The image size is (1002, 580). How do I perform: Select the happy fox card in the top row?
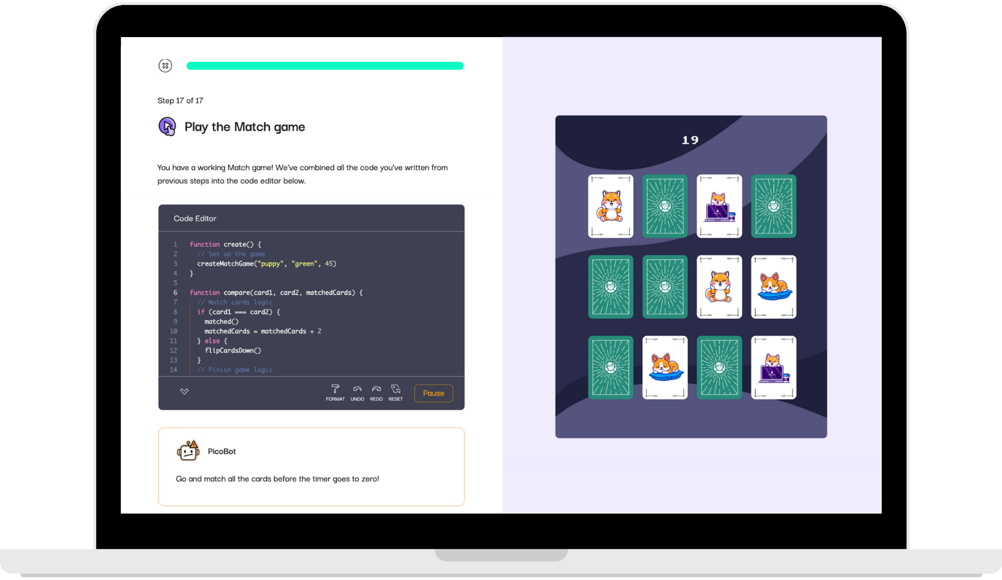pyautogui.click(x=611, y=207)
